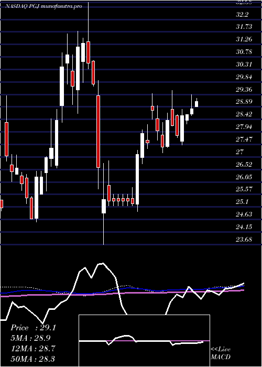Select the 25.57 price axis label
The width and height of the screenshot is (262, 367).
(244, 189)
